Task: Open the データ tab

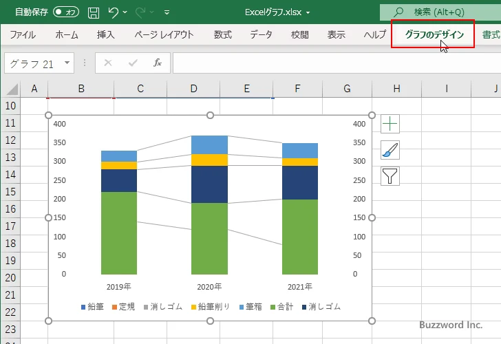Action: (x=261, y=34)
